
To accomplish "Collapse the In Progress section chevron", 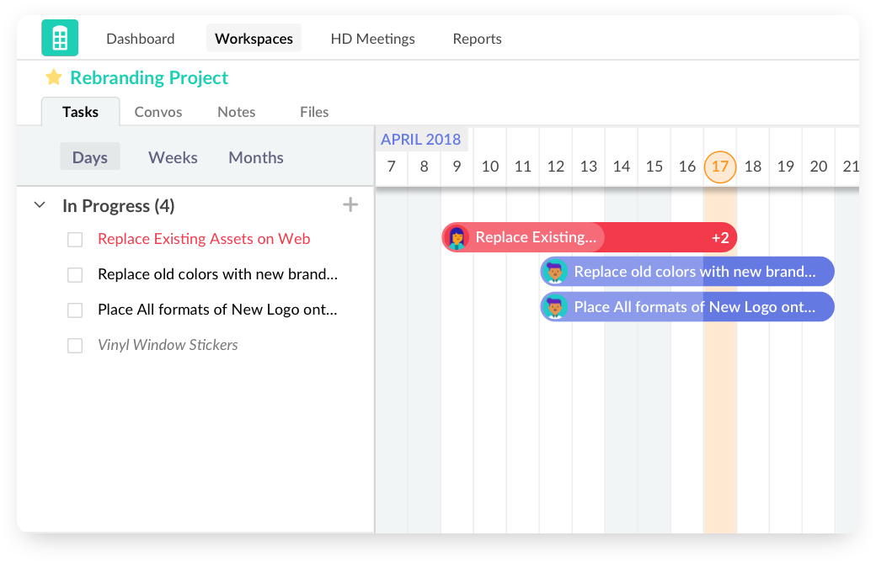I will coord(40,205).
